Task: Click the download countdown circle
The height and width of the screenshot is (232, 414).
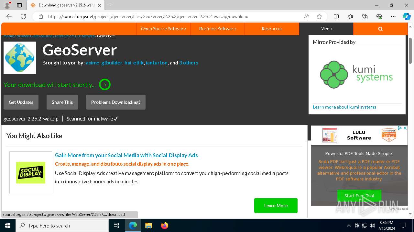Action: (105, 84)
